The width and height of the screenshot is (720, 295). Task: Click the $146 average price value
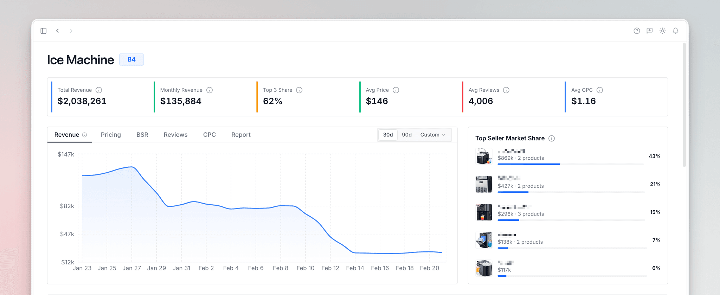(377, 101)
